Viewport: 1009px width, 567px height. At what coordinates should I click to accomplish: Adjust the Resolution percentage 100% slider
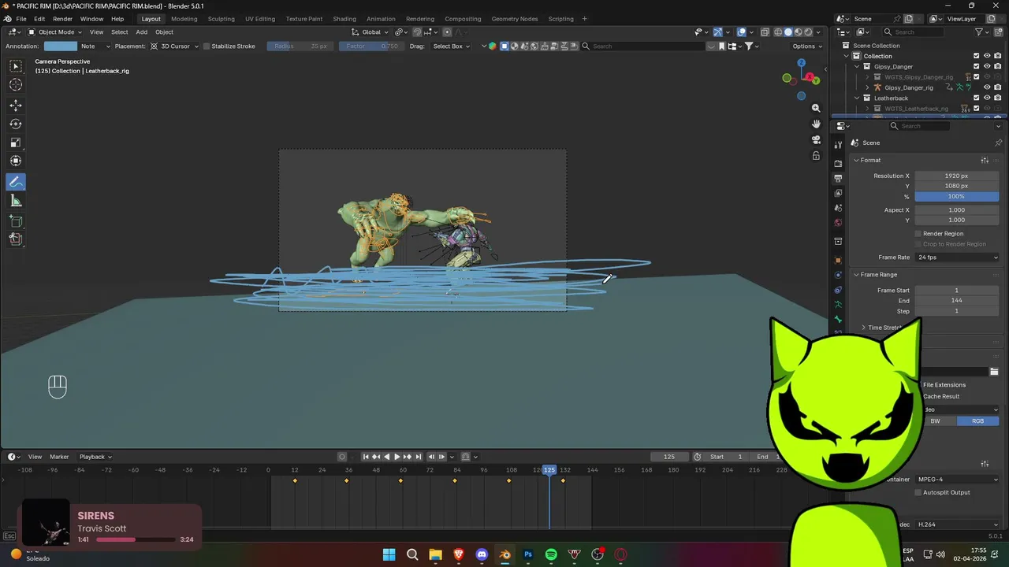point(956,196)
